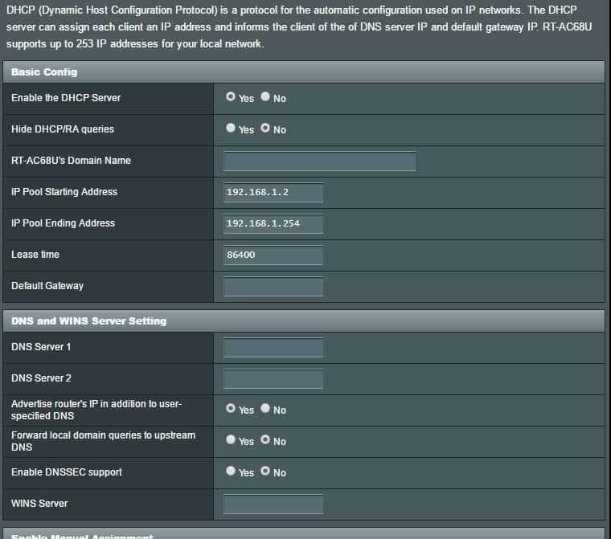Select No for Forward local domain queries
The width and height of the screenshot is (611, 539).
tap(265, 440)
